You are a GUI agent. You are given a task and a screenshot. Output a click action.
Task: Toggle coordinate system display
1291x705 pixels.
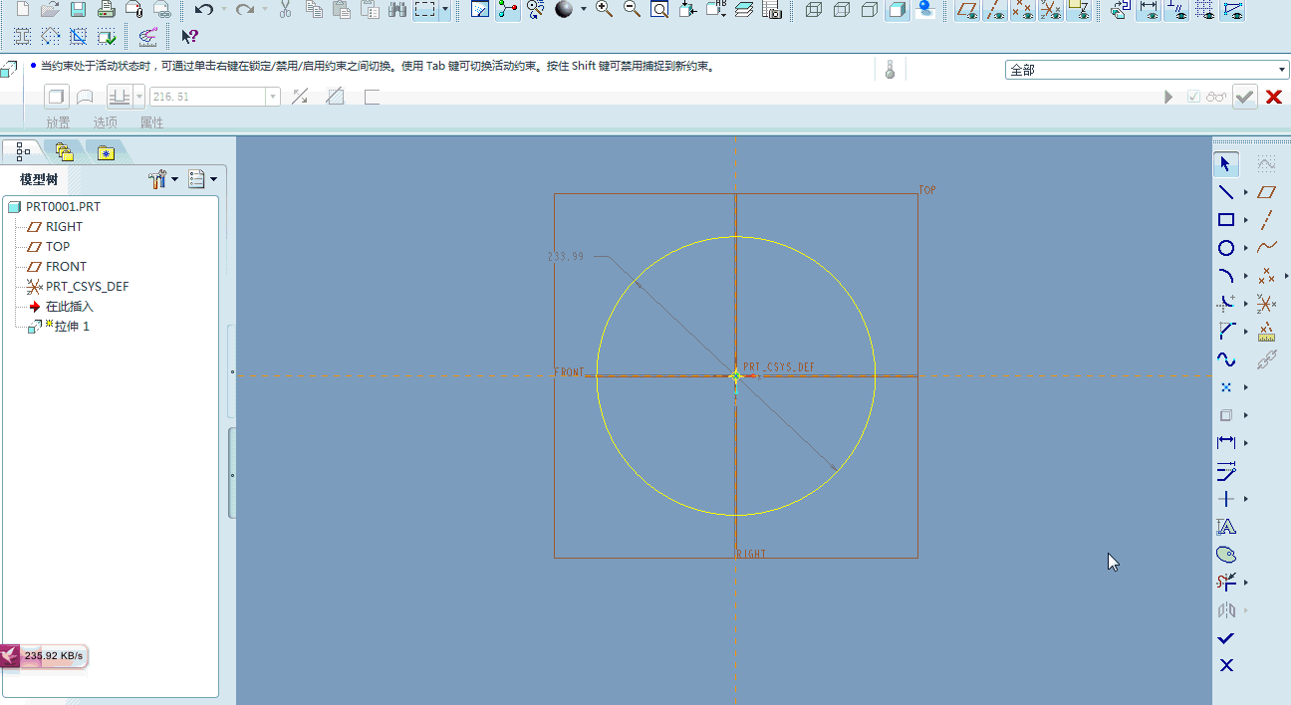(x=1050, y=10)
